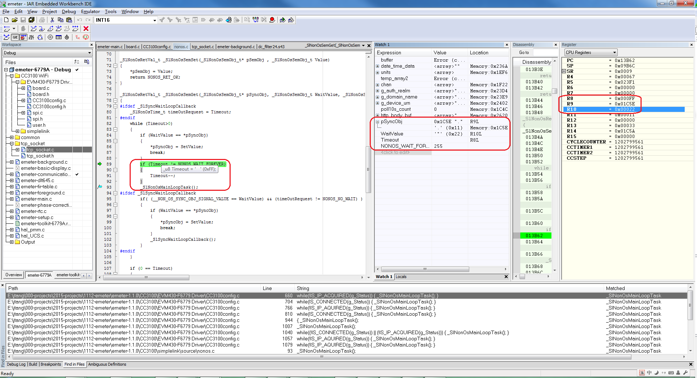Click the Paste clipboard icon
The height and width of the screenshot is (378, 697).
(69, 20)
